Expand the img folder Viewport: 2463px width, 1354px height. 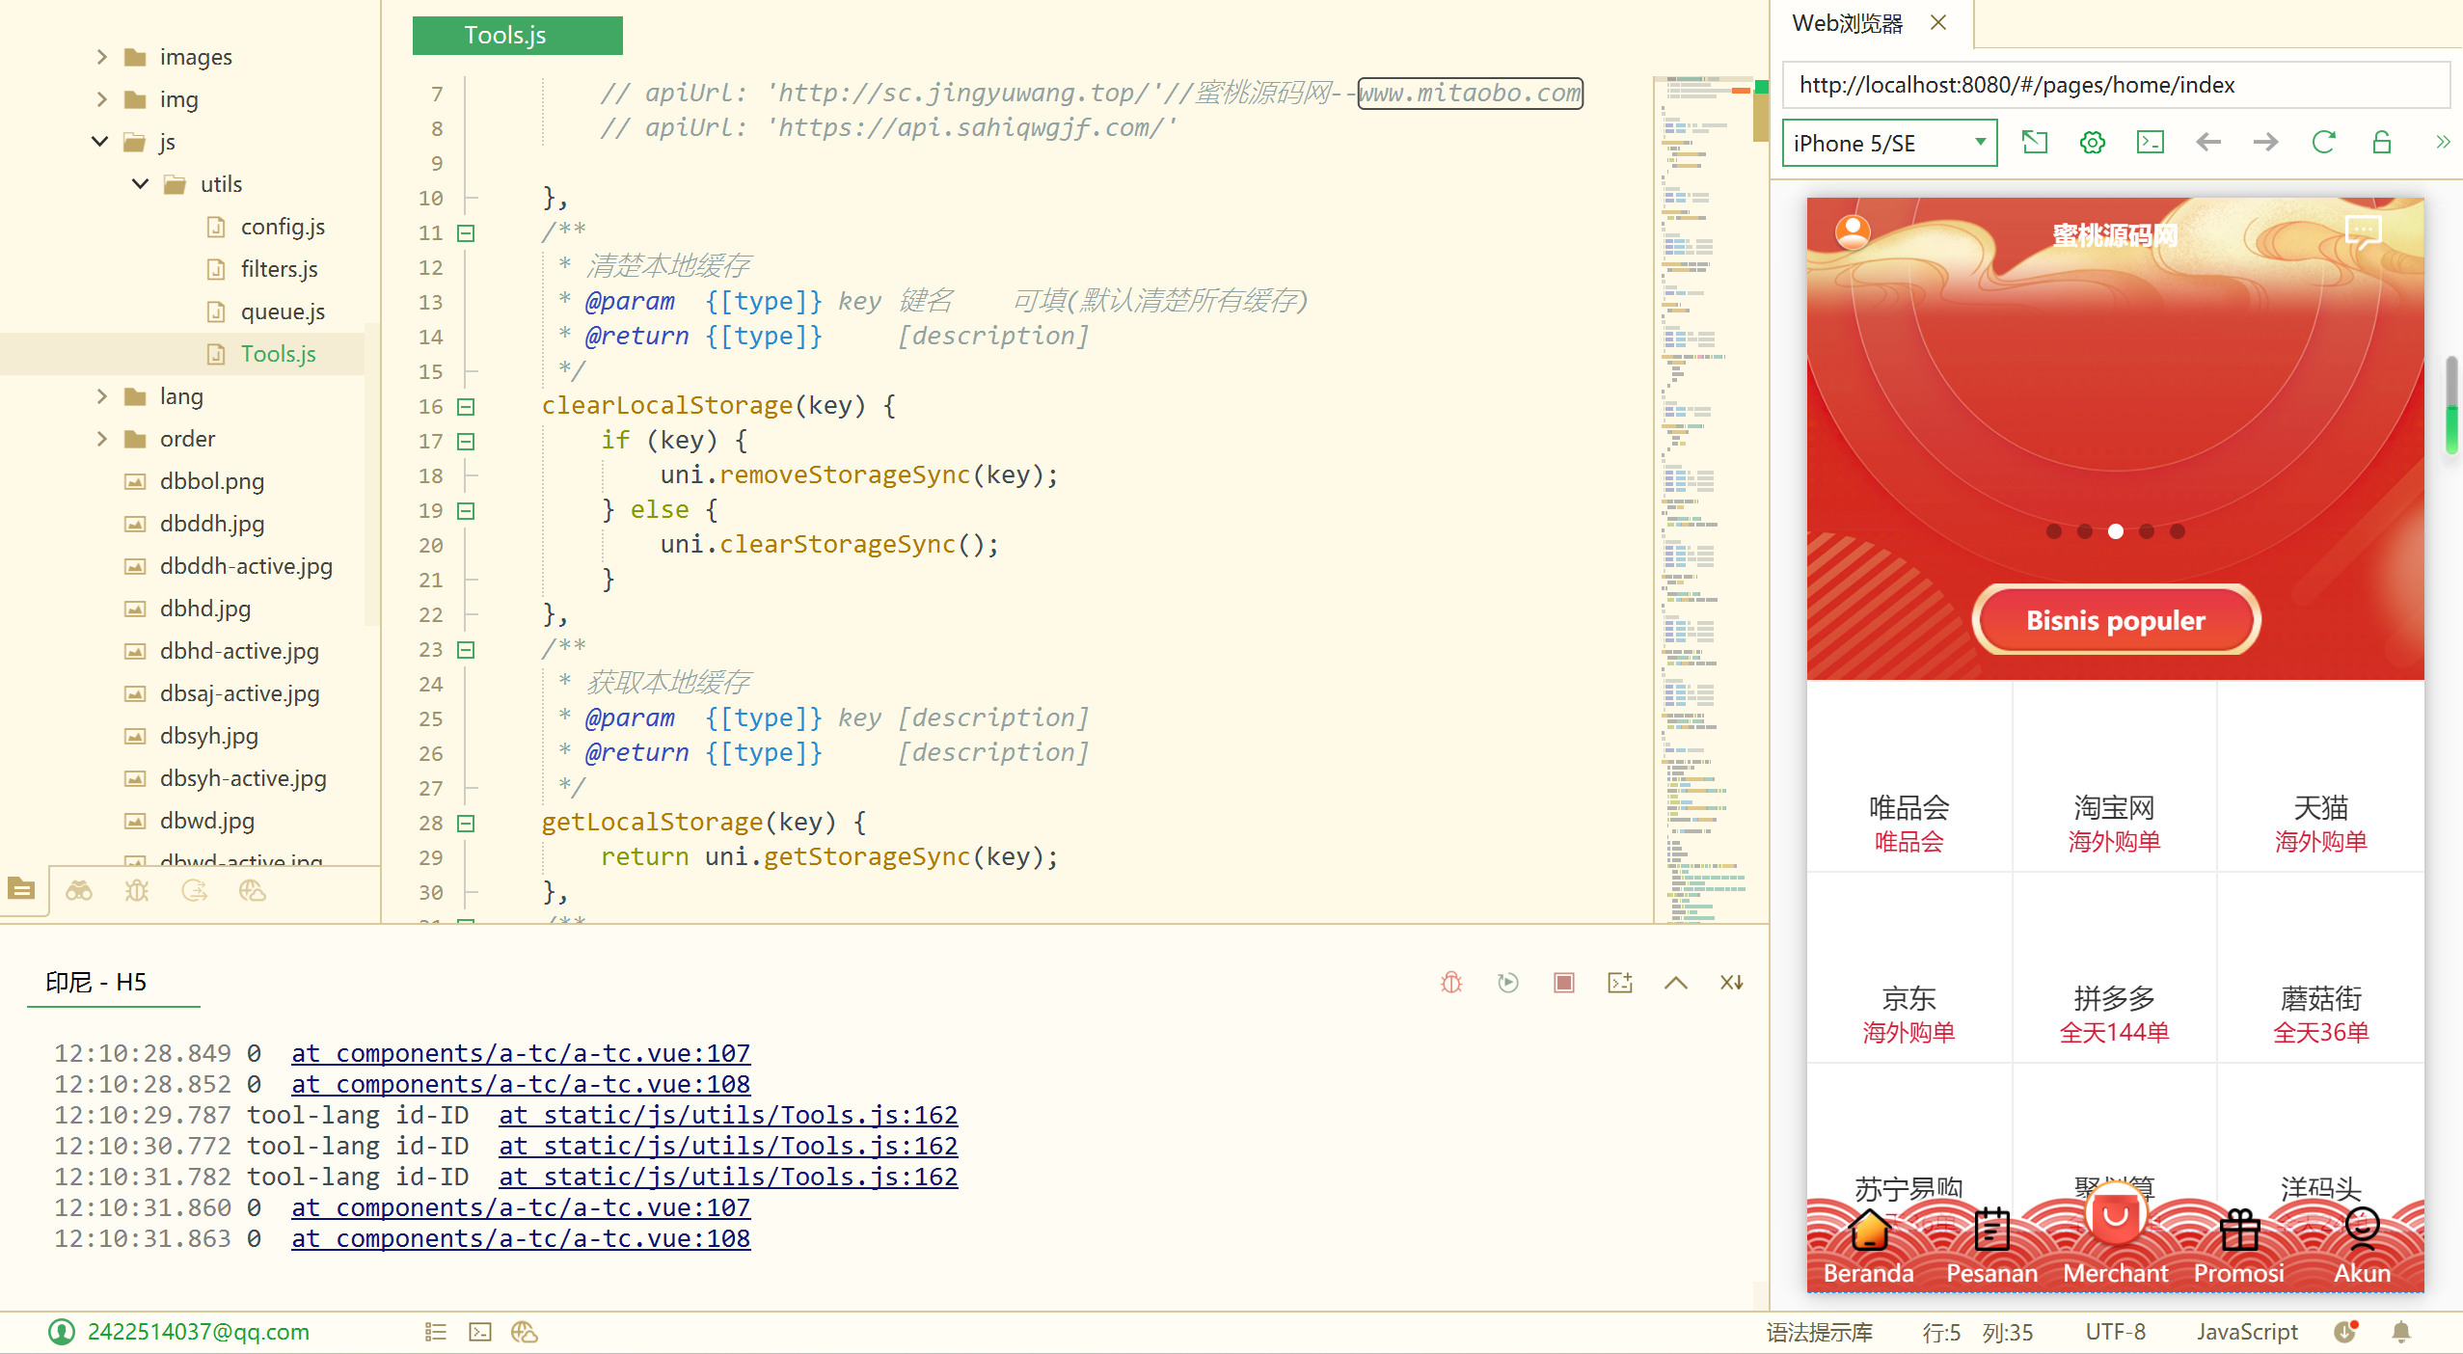[x=101, y=99]
